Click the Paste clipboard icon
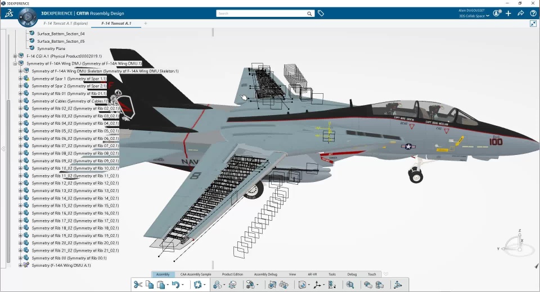 [x=161, y=285]
